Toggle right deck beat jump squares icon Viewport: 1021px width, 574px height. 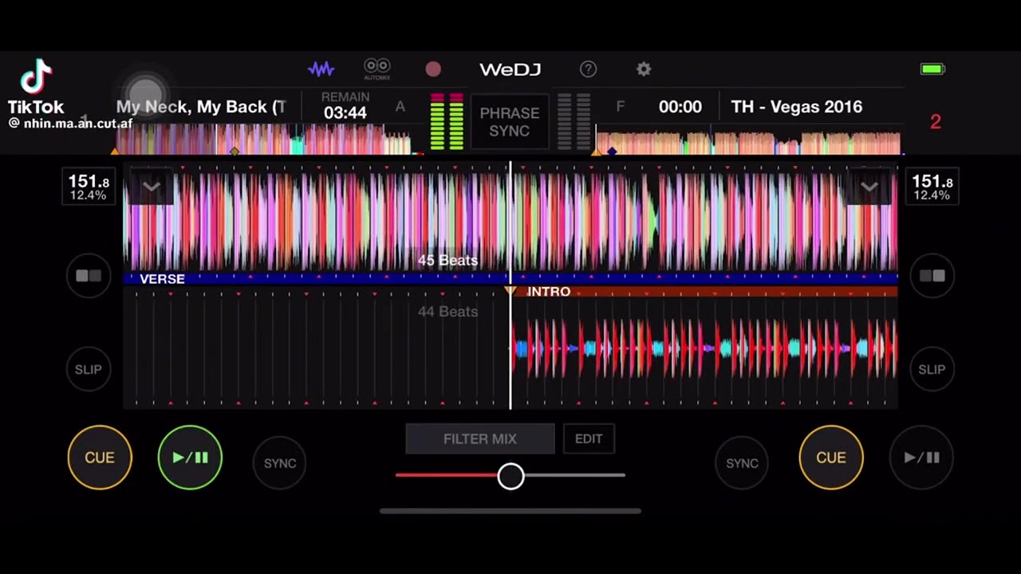932,276
